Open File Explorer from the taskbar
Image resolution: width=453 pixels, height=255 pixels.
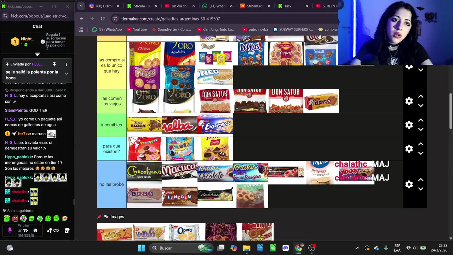[247, 248]
